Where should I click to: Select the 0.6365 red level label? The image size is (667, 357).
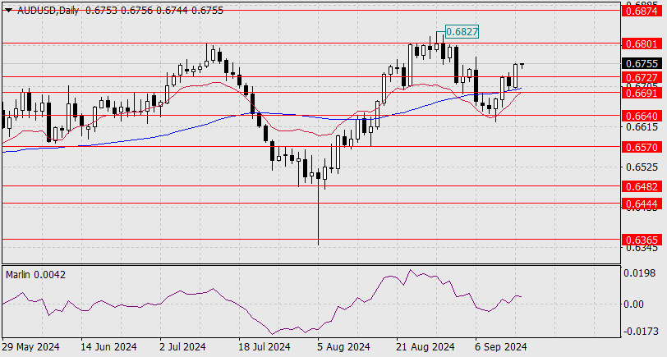(x=642, y=240)
